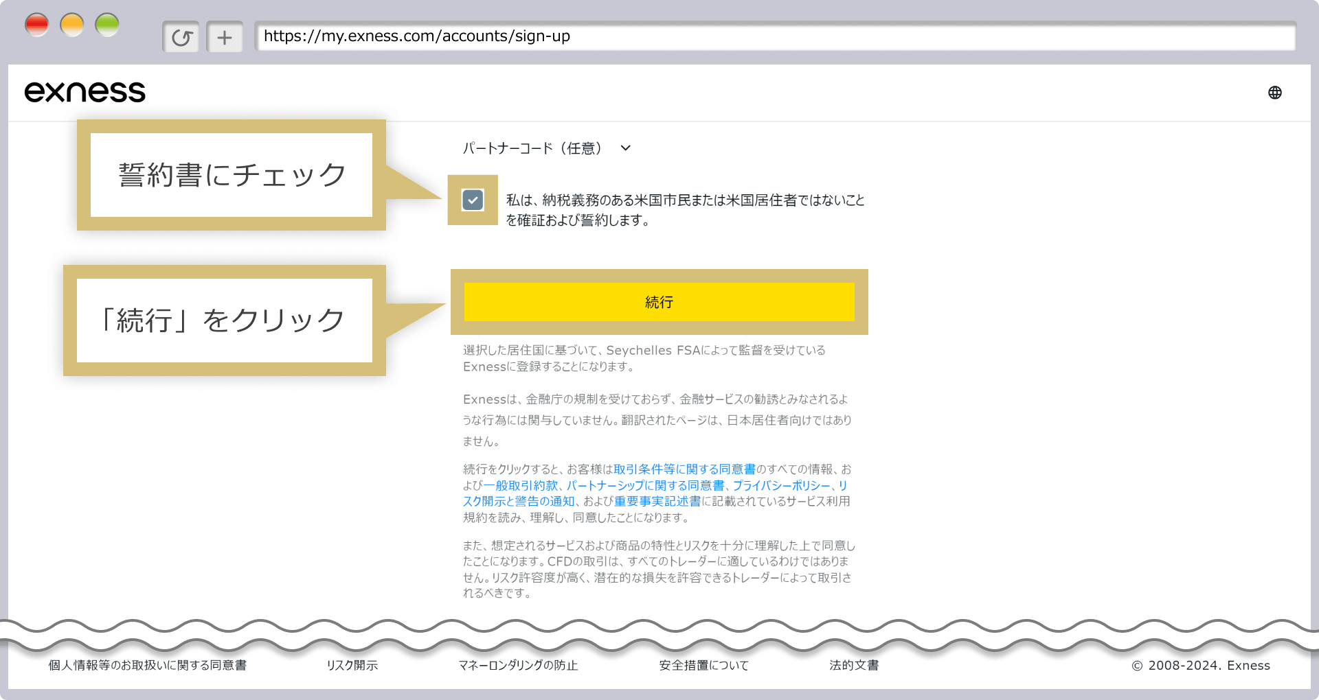The height and width of the screenshot is (700, 1319).
Task: Click the green maximize window button
Action: pos(107,25)
